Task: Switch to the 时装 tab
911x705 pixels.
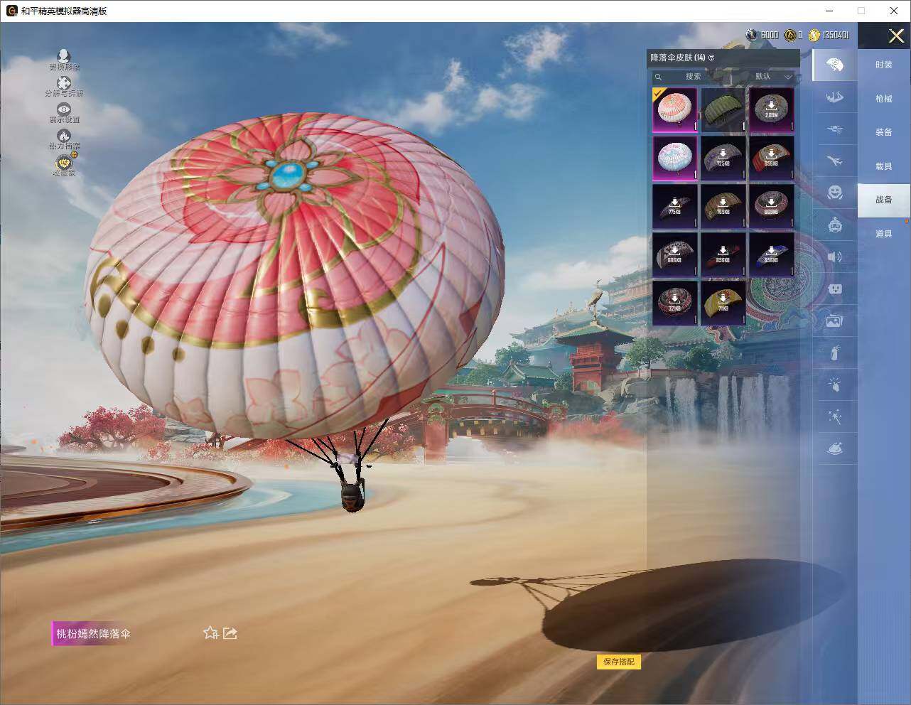Action: pos(884,65)
